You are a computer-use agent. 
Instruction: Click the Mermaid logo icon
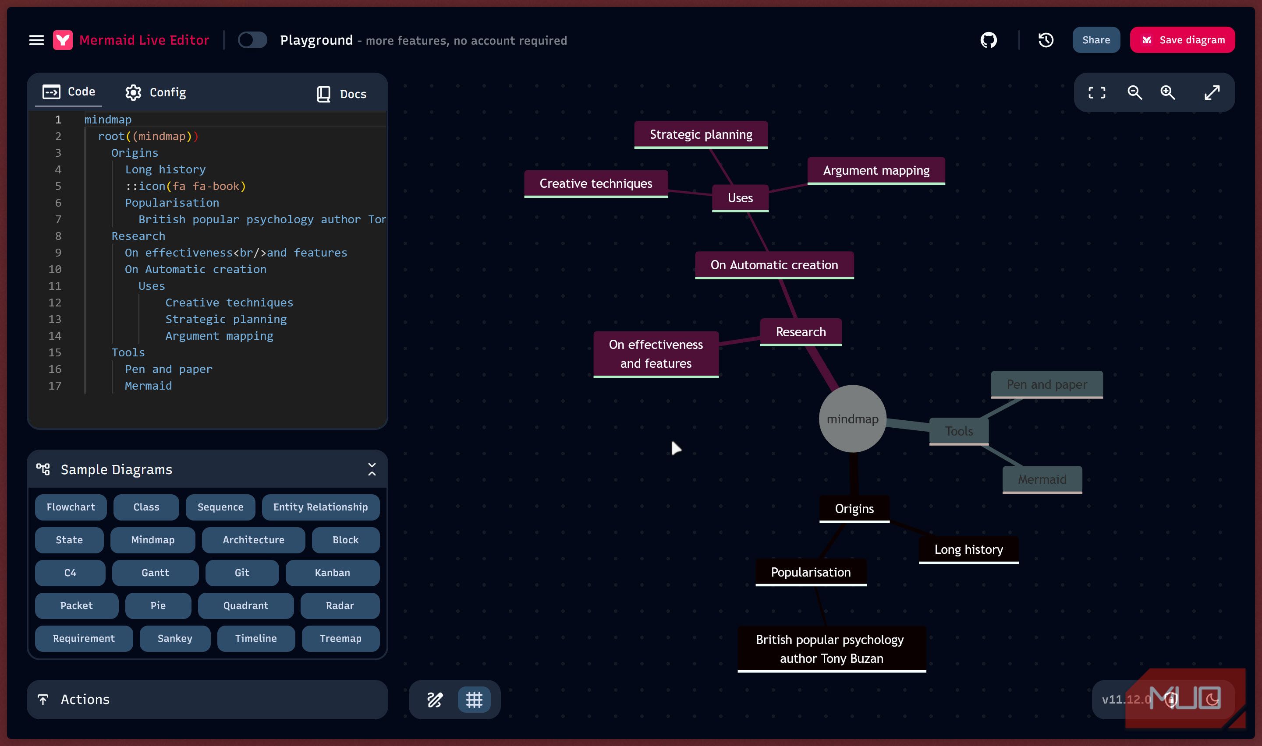pyautogui.click(x=63, y=40)
